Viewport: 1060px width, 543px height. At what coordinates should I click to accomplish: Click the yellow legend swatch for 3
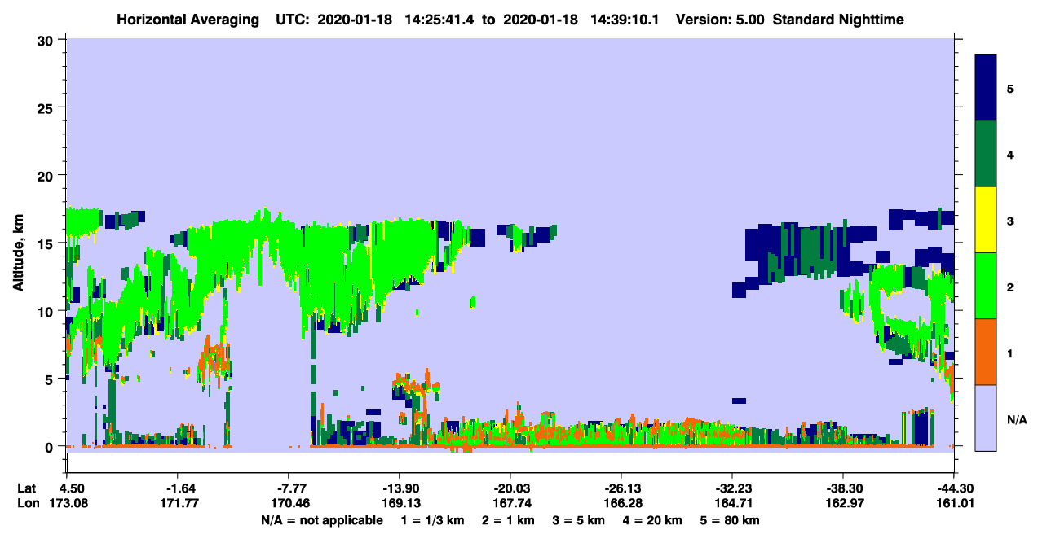[x=986, y=220]
